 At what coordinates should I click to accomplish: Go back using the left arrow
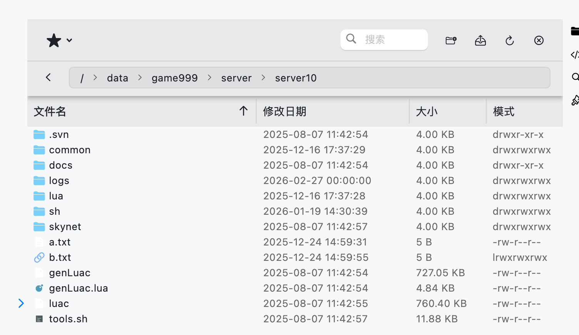[x=49, y=77]
